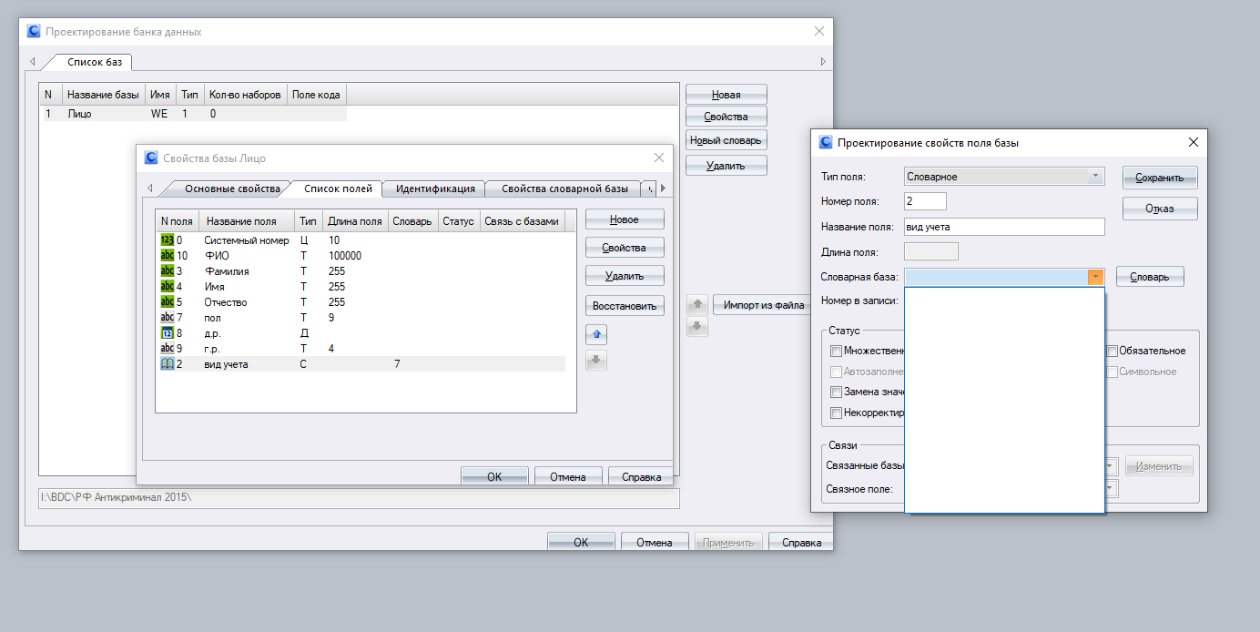Open the Свойства словарной базы tab
1260x632 pixels.
[x=564, y=189]
